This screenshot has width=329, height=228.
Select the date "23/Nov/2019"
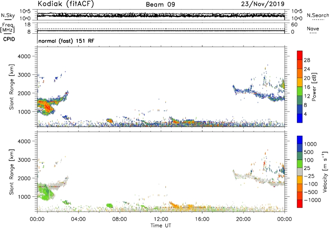point(263,4)
